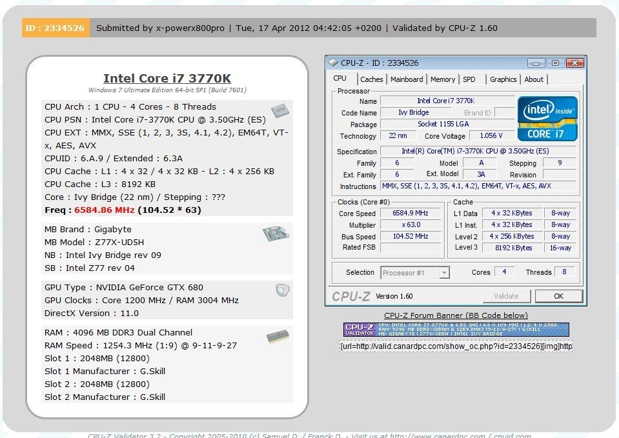The width and height of the screenshot is (619, 438).
Task: Switch to the Memory tab
Action: [x=443, y=79]
